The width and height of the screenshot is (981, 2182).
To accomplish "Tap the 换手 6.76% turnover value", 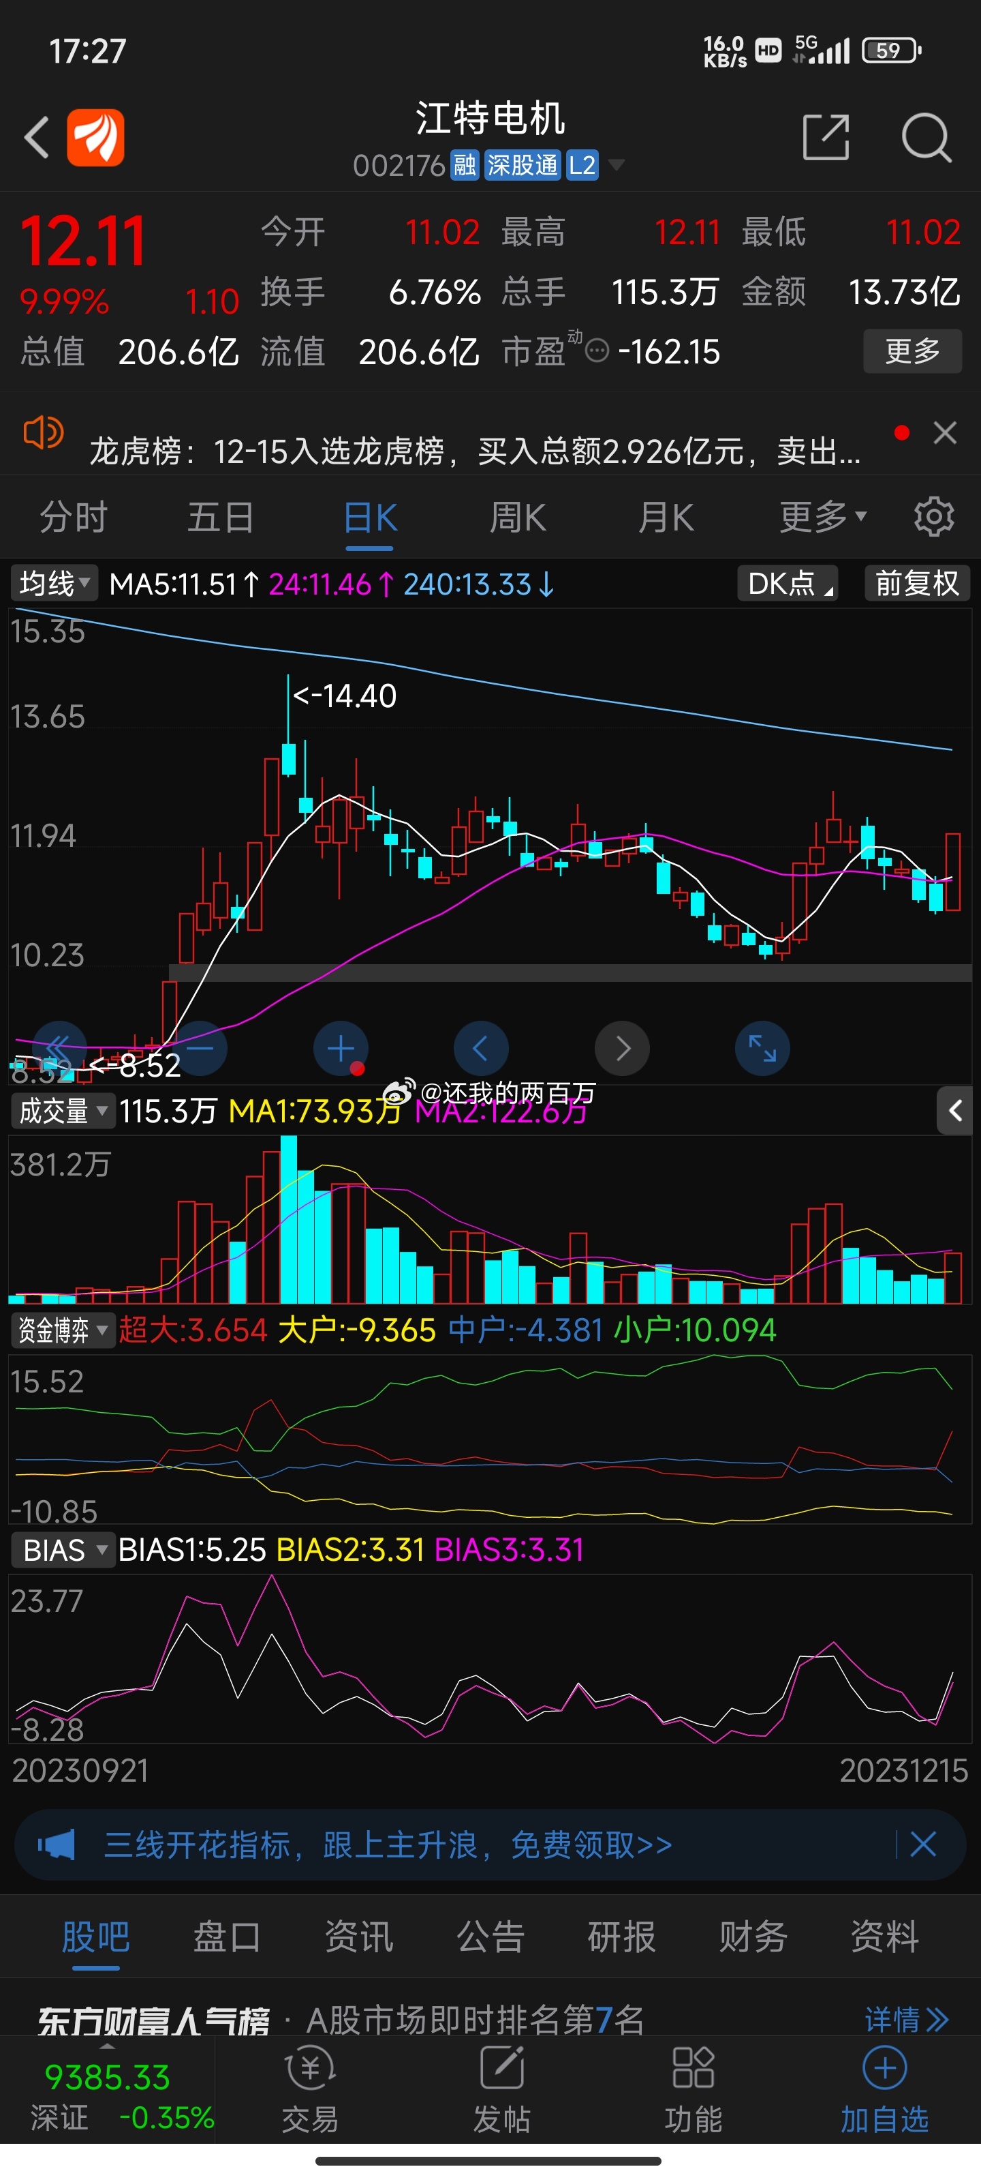I will 371,293.
